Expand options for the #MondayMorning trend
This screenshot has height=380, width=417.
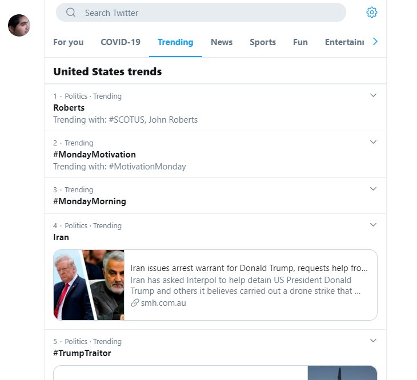point(373,189)
